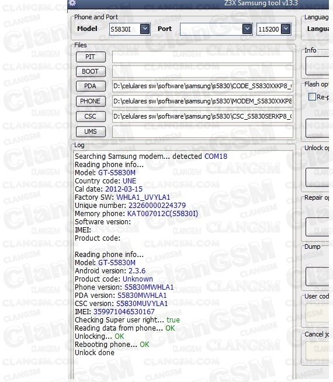This screenshot has height=382, width=333.
Task: Enable the Re-partition checkbox in Flash options
Action: click(x=313, y=97)
